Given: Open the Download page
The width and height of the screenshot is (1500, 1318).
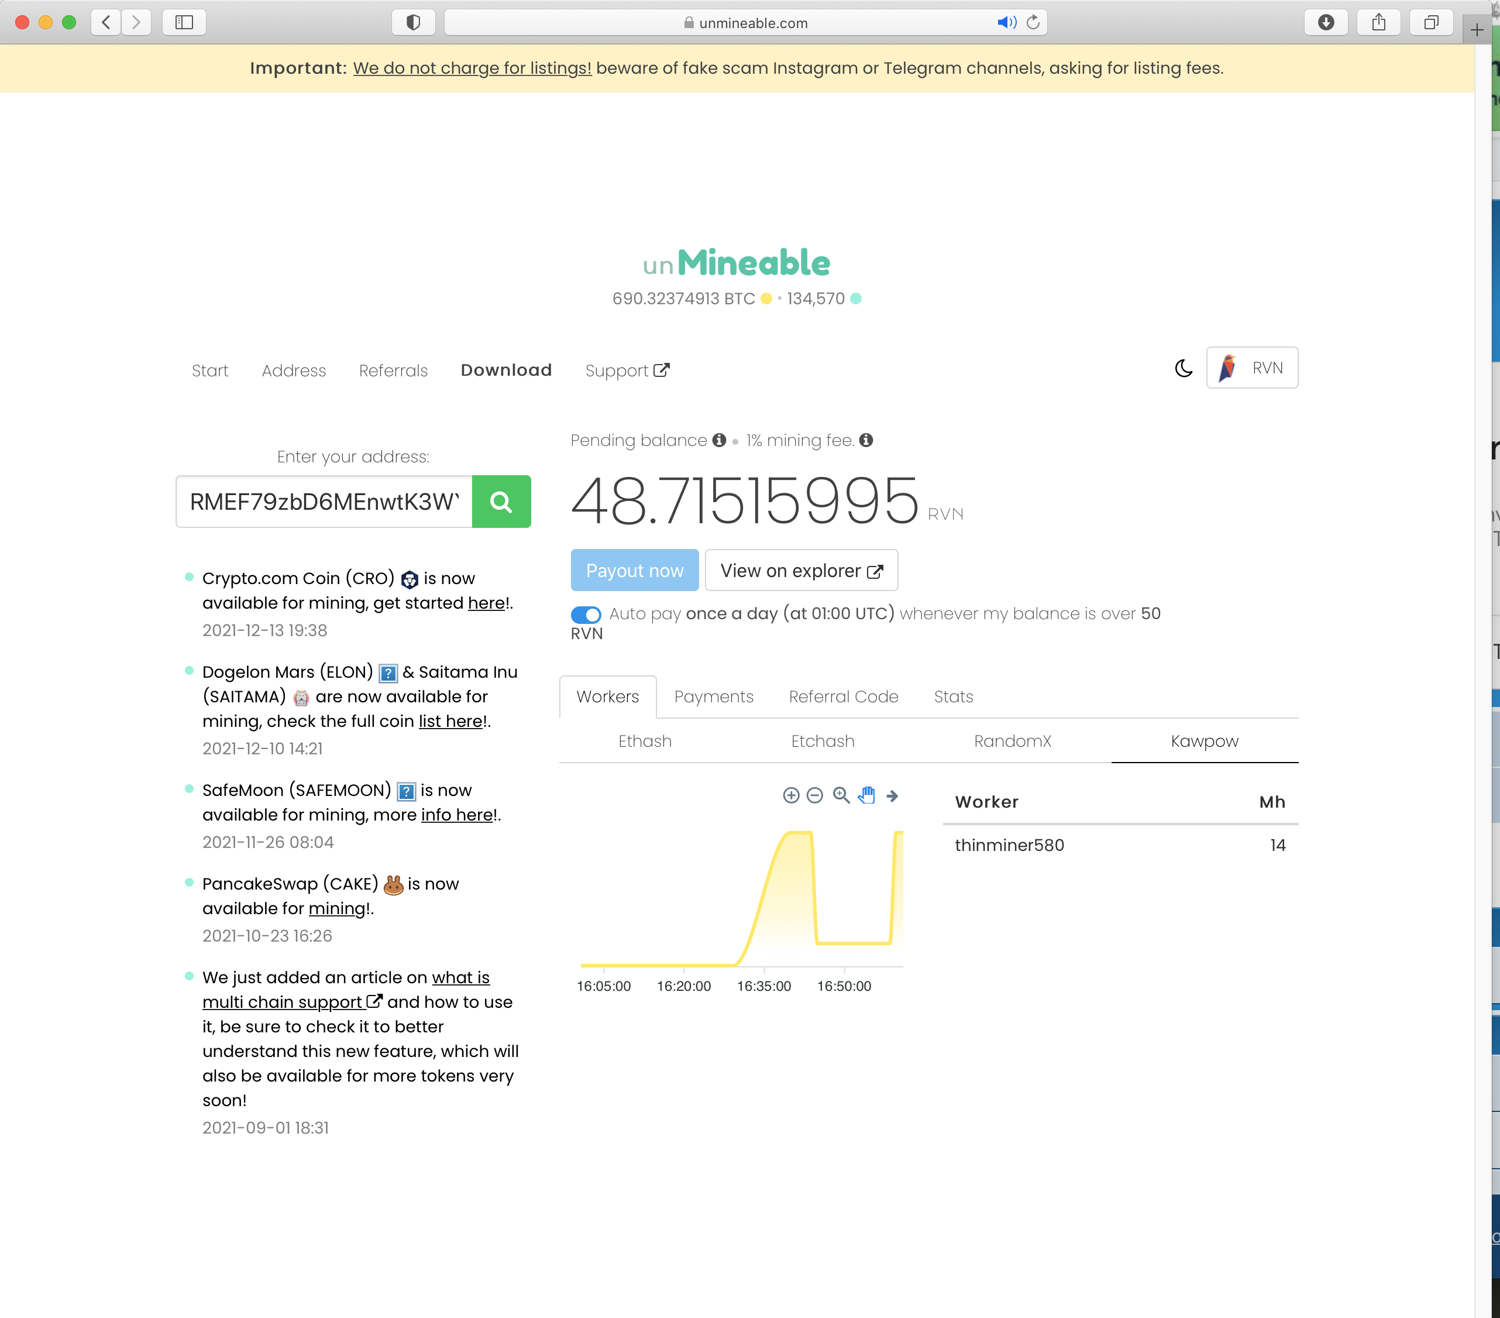Looking at the screenshot, I should pos(507,371).
